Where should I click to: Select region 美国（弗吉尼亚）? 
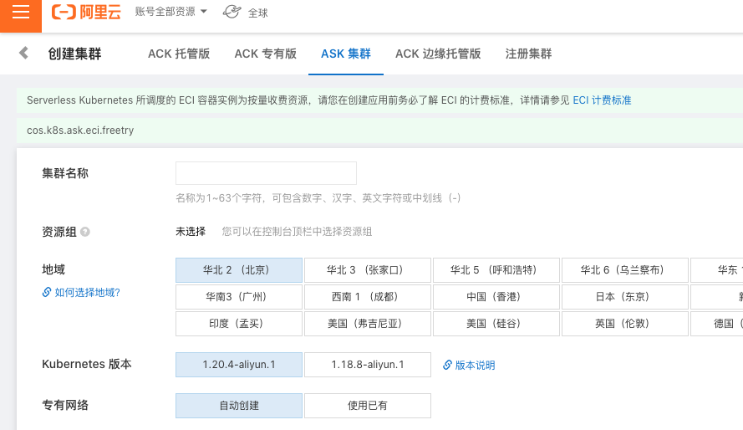coord(368,323)
